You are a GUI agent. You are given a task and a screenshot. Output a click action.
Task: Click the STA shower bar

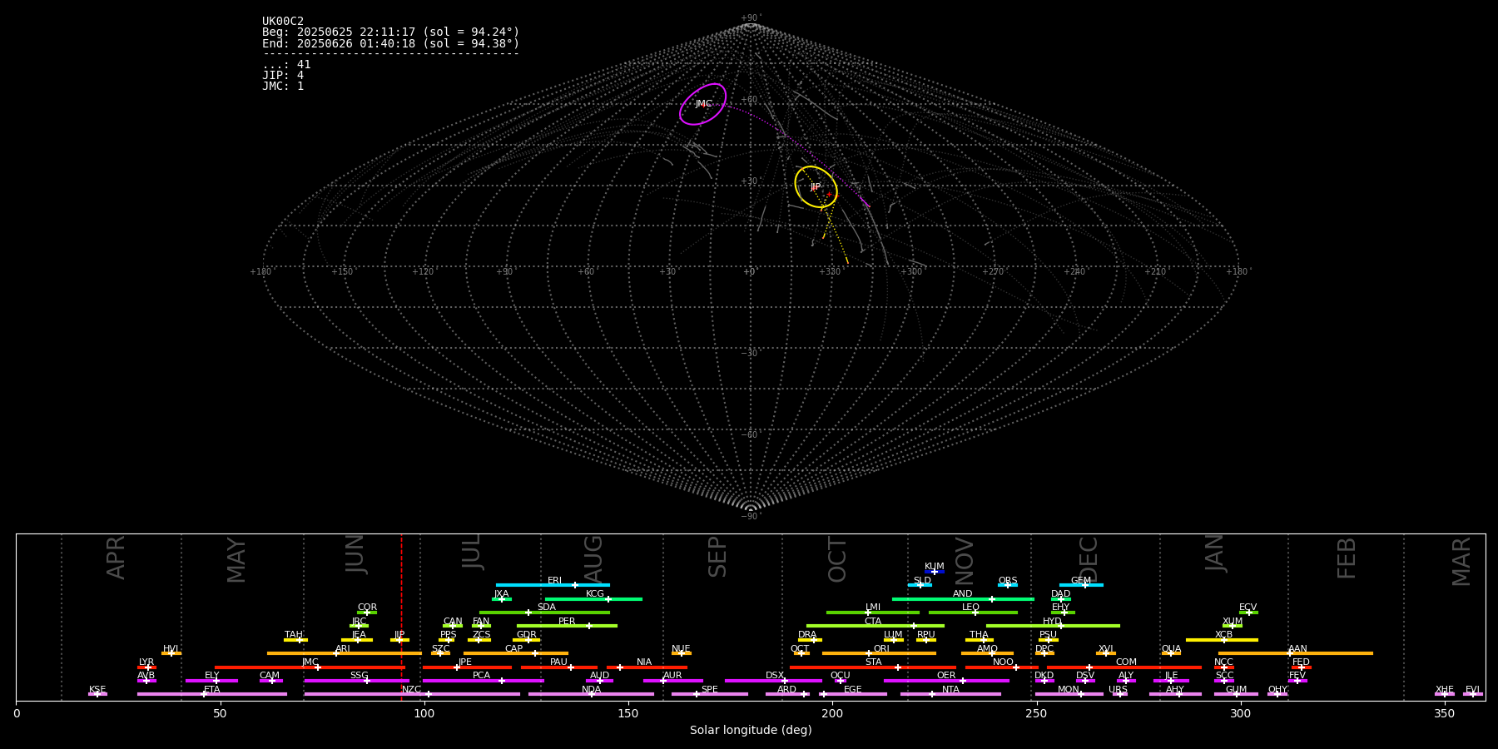click(x=873, y=667)
